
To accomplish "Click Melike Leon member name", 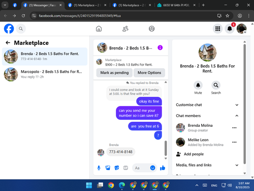I will (x=198, y=140).
